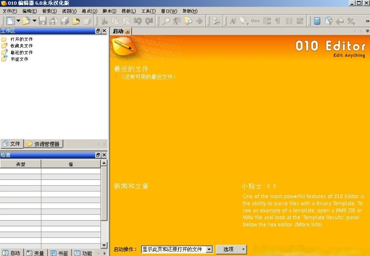The height and width of the screenshot is (256, 370).
Task: Open the 脚本(I) menu
Action: tap(109, 11)
